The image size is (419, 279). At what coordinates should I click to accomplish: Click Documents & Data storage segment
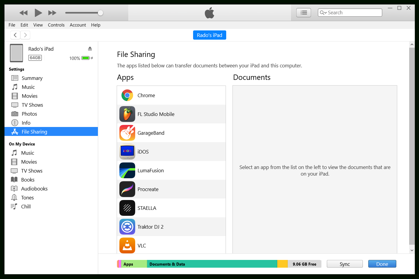coord(212,264)
